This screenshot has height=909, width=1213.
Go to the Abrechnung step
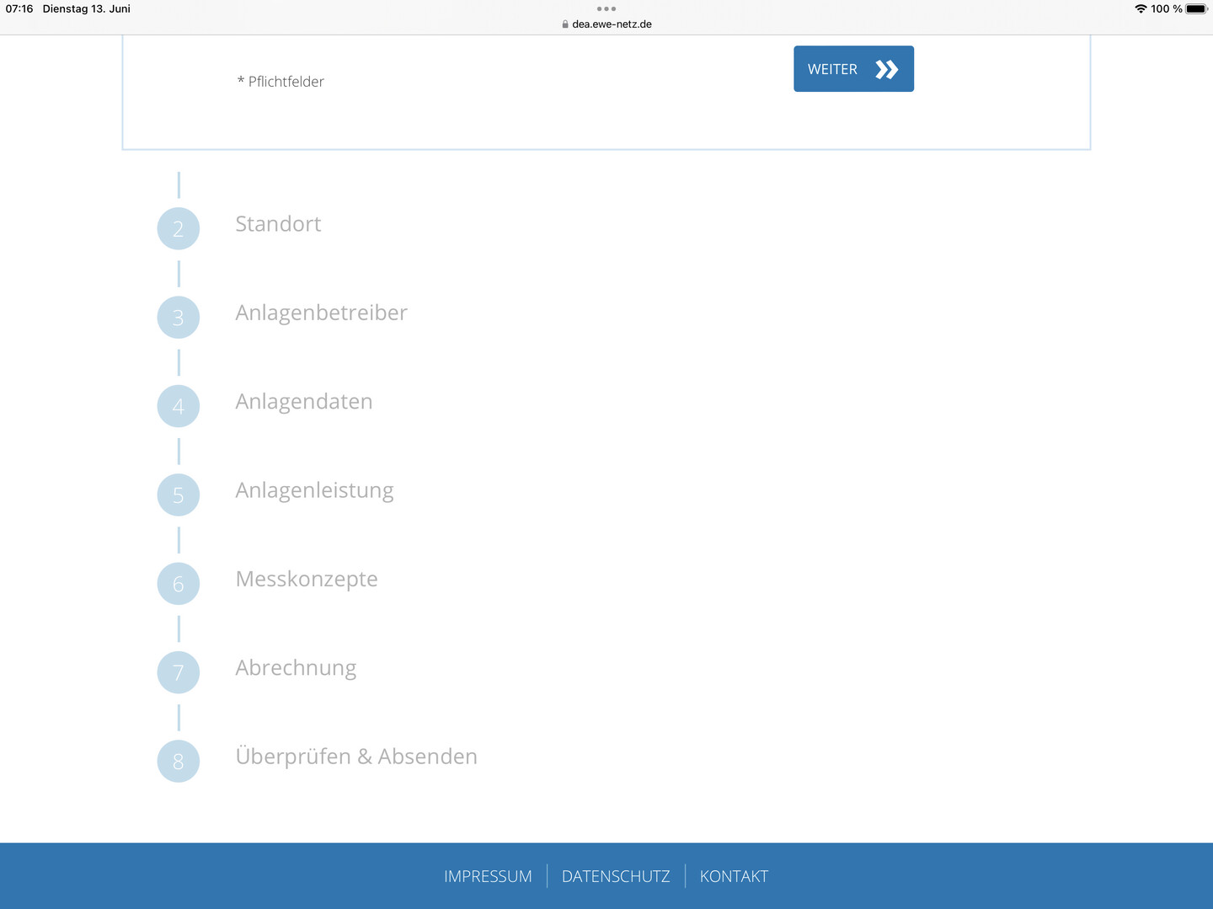pos(296,668)
